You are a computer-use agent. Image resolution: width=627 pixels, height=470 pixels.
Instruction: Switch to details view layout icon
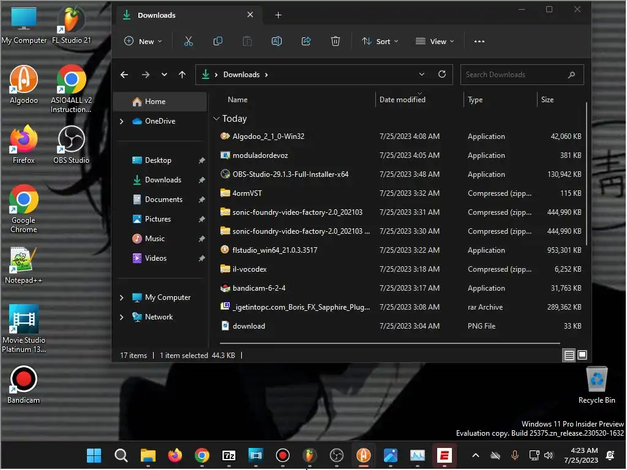(569, 355)
